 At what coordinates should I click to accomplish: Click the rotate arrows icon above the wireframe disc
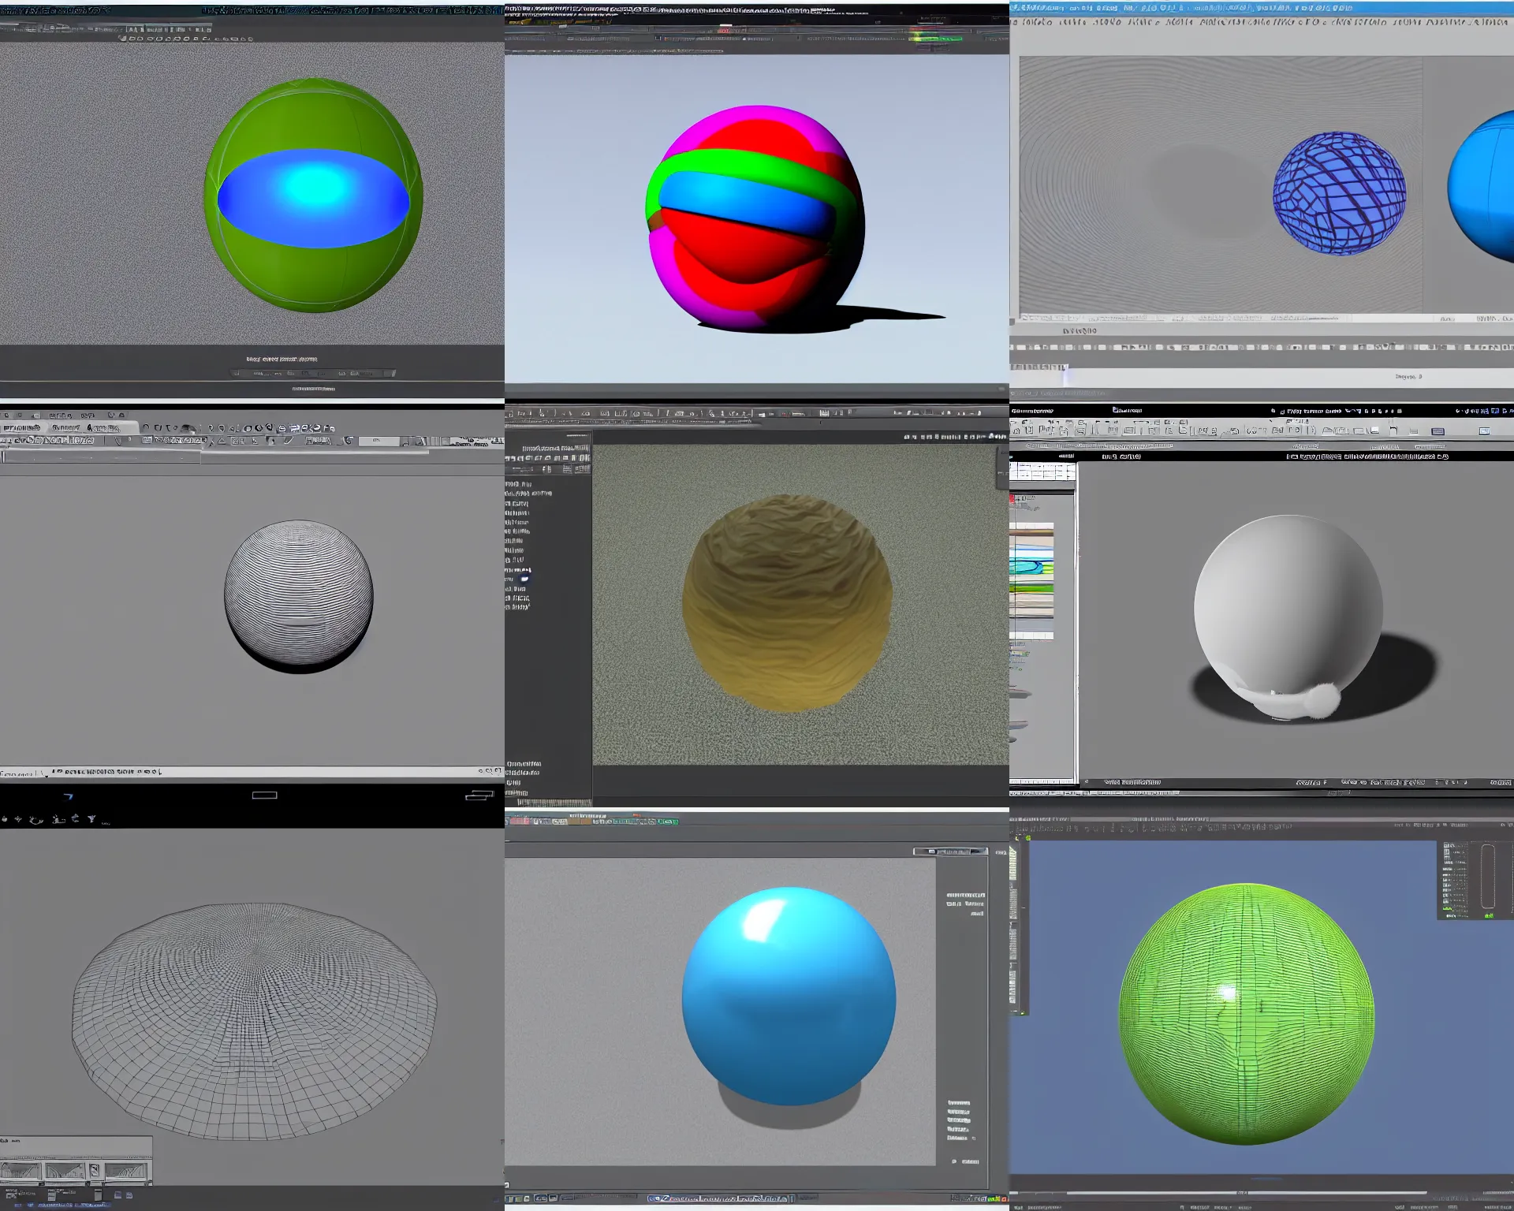(x=36, y=820)
